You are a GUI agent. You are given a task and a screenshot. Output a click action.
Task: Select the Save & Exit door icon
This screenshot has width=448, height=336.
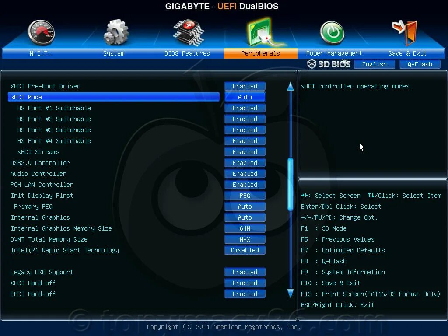pyautogui.click(x=405, y=31)
